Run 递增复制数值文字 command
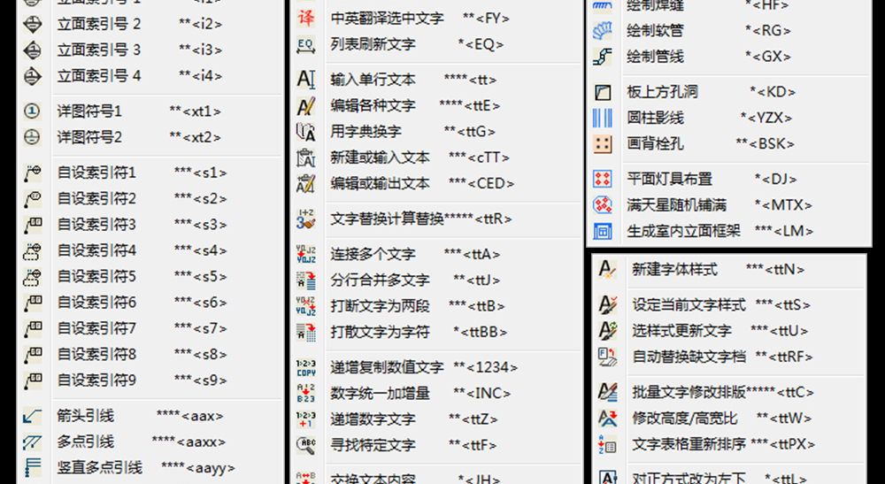The image size is (885, 484). point(387,367)
